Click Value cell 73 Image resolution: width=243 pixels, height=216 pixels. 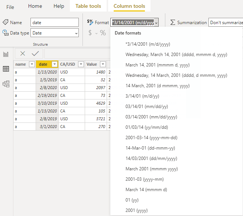point(96,95)
